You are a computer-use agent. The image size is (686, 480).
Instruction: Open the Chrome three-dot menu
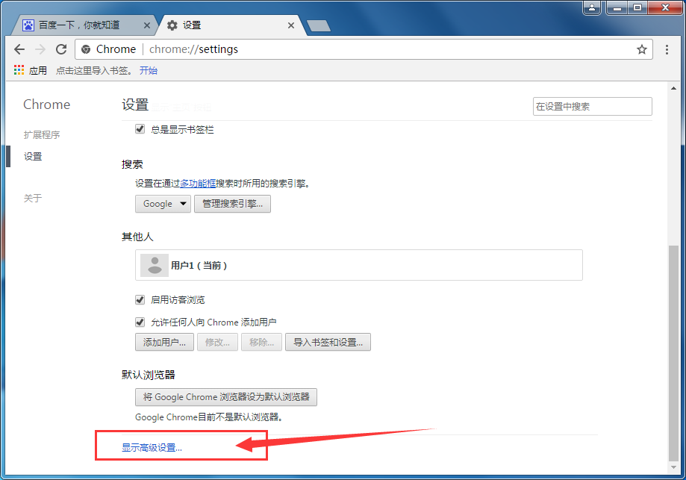(667, 49)
